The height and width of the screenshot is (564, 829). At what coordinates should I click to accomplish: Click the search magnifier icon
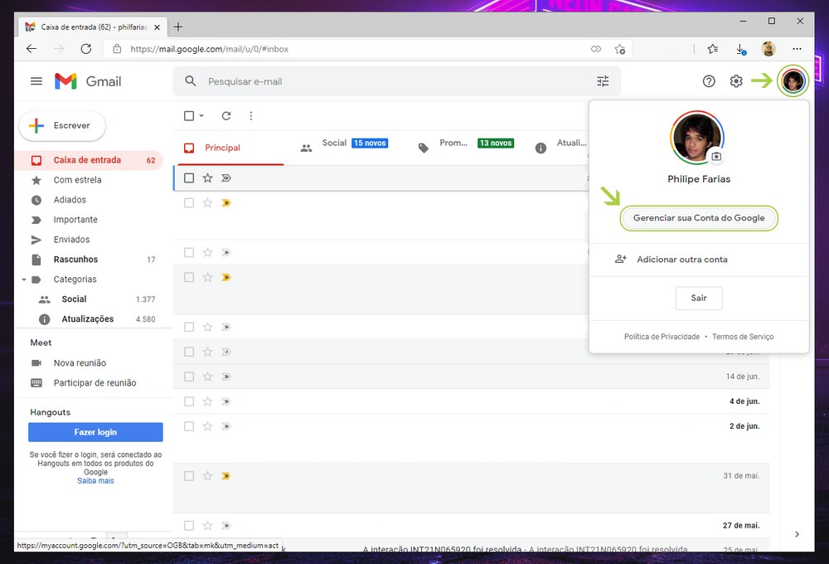click(191, 81)
